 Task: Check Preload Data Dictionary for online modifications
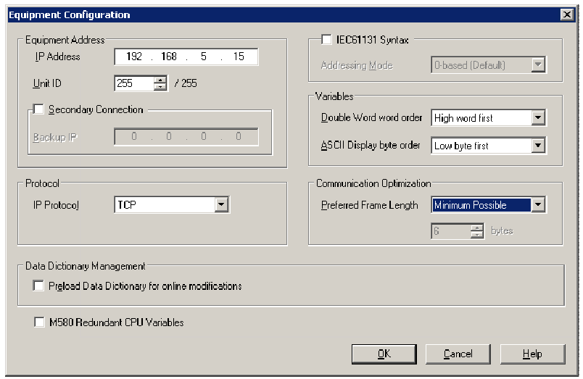pos(38,286)
